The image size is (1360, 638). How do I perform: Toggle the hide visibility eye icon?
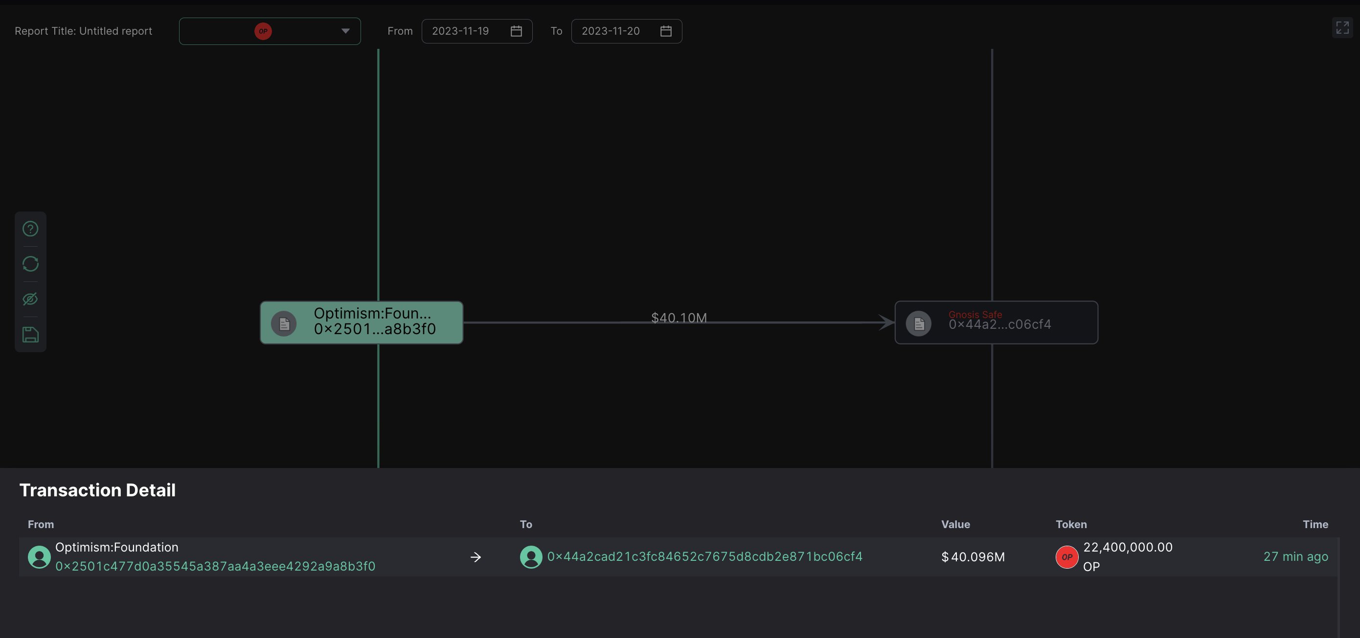coord(30,299)
